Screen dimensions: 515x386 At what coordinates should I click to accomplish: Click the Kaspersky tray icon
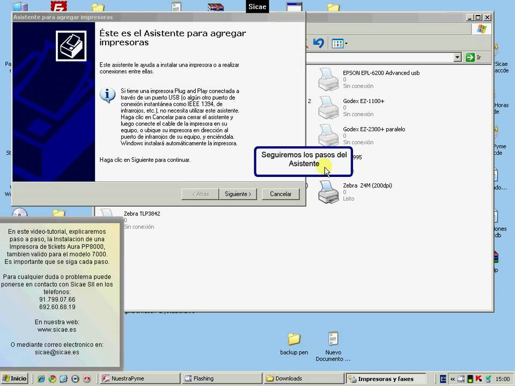[478, 379]
